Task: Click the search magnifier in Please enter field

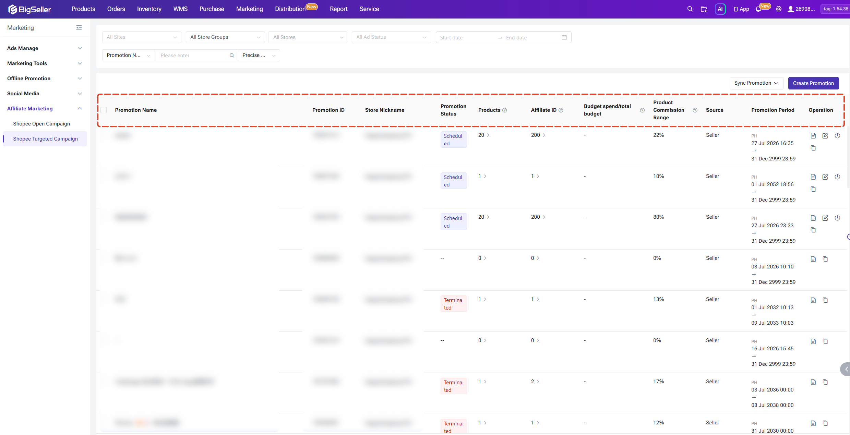Action: click(232, 56)
